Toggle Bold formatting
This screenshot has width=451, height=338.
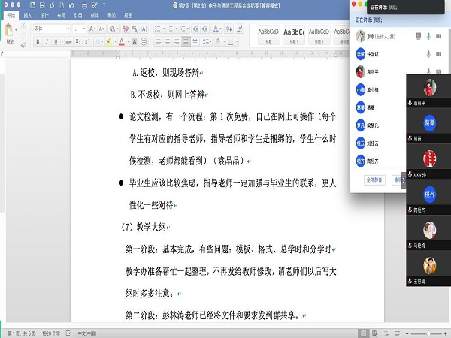[38, 42]
